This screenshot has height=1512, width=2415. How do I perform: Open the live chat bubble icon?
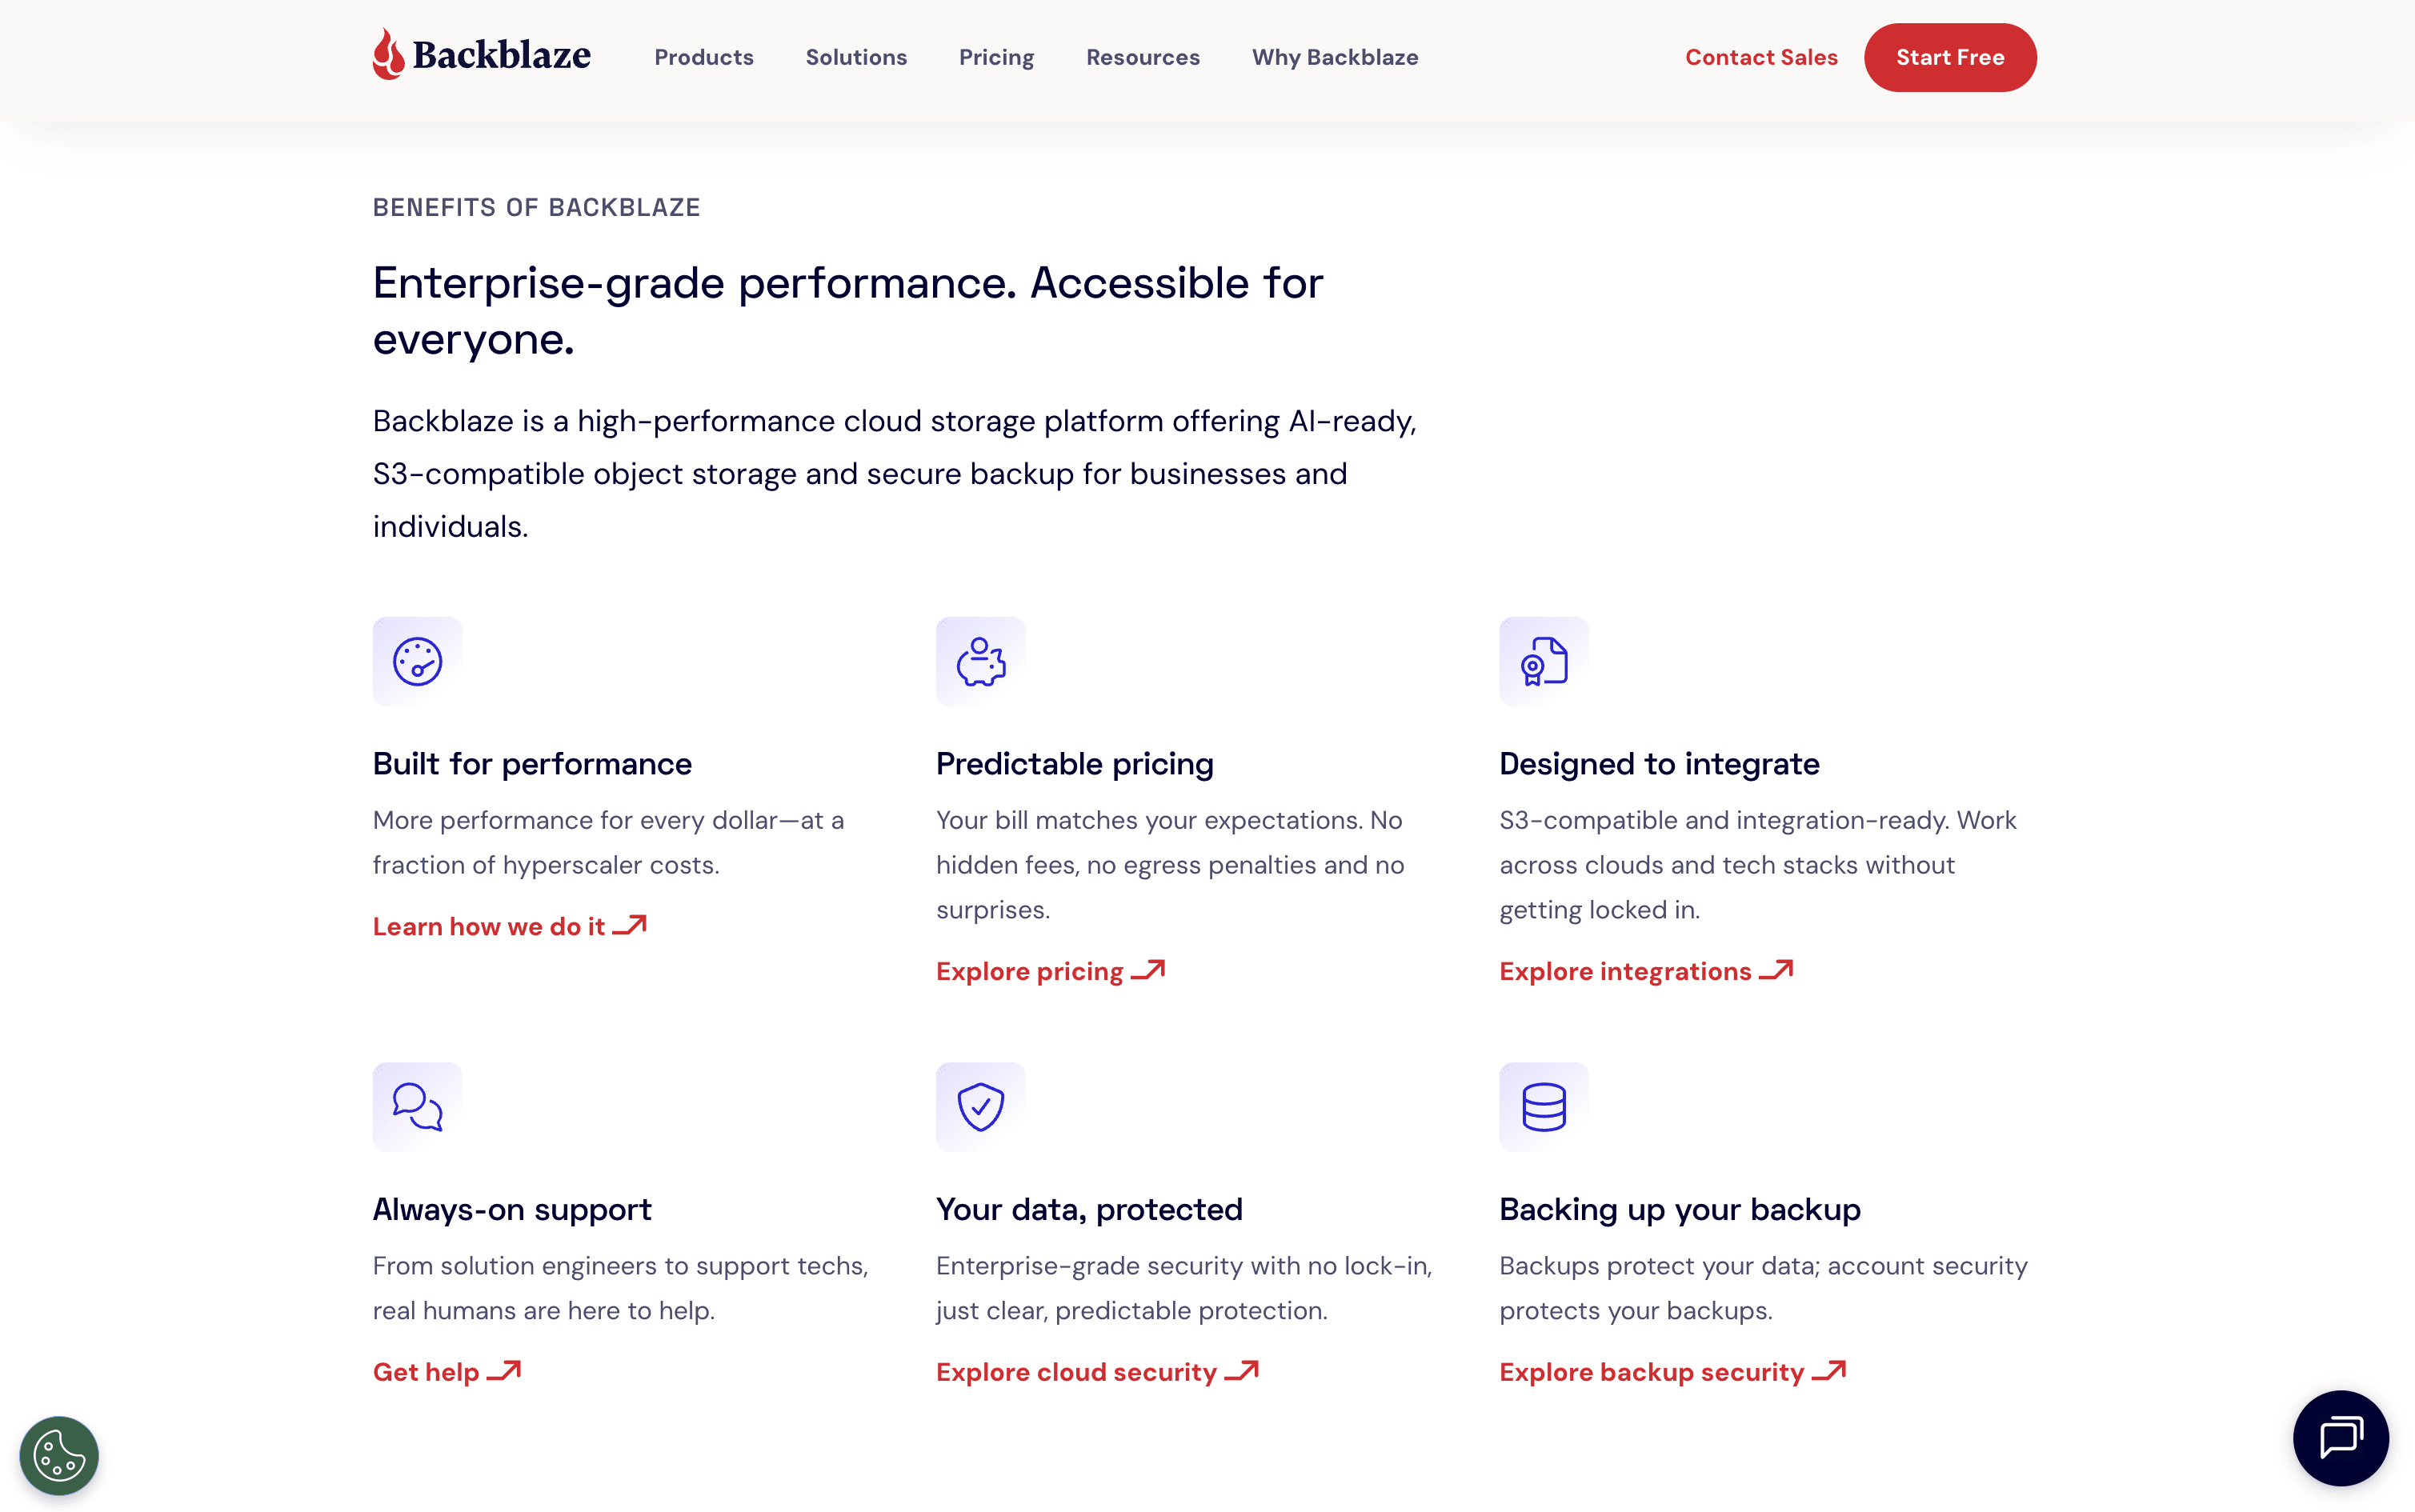2340,1438
